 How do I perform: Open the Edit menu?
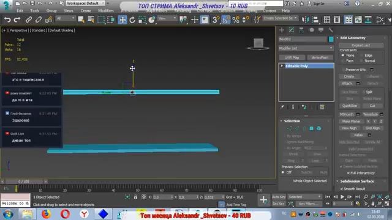coord(20,11)
